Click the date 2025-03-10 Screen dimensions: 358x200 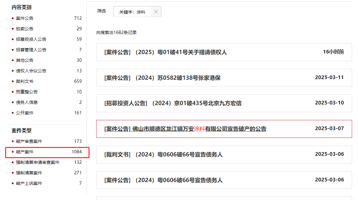click(x=329, y=103)
